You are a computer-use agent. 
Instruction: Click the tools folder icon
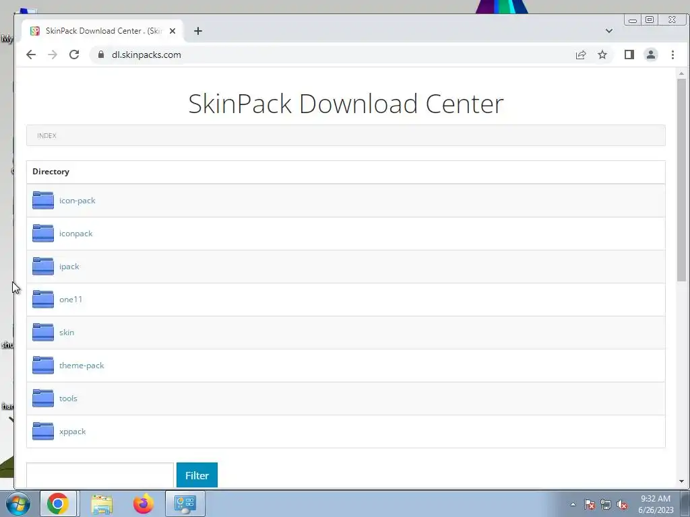coord(43,398)
